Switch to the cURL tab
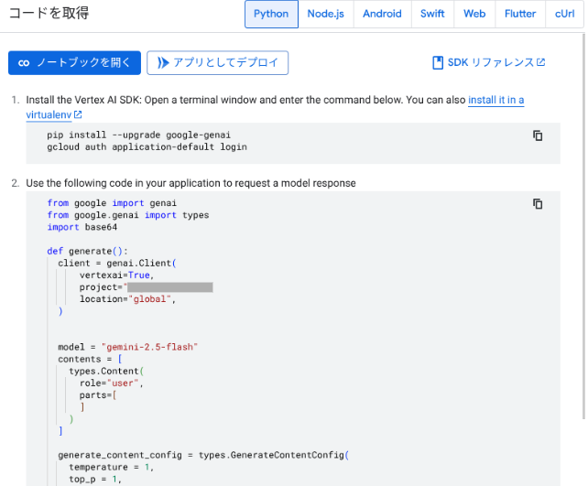The image size is (588, 486). tap(564, 14)
